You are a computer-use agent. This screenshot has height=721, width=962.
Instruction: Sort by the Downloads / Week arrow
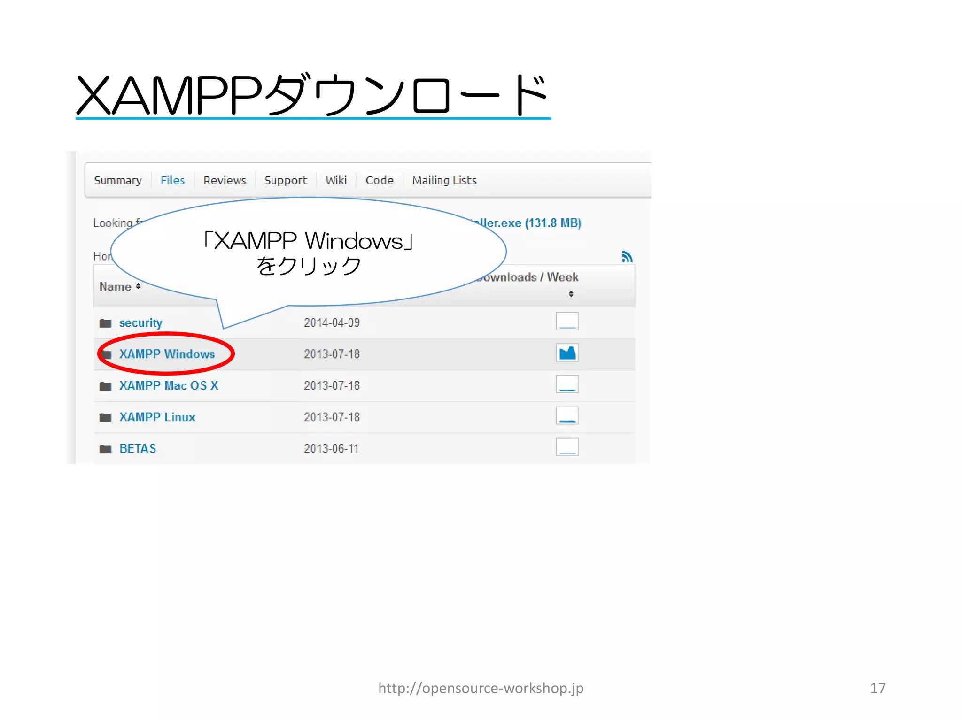pyautogui.click(x=571, y=294)
